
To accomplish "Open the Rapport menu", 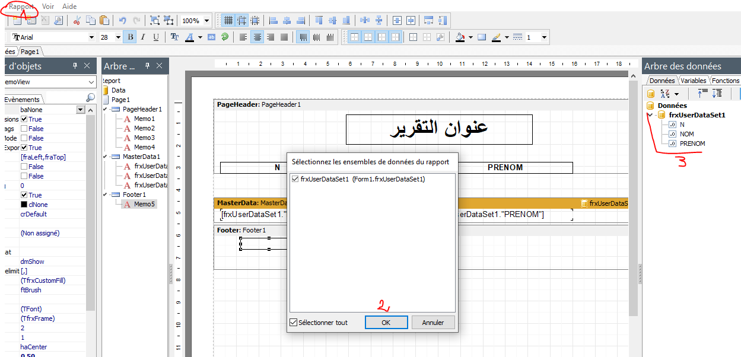I will (20, 6).
